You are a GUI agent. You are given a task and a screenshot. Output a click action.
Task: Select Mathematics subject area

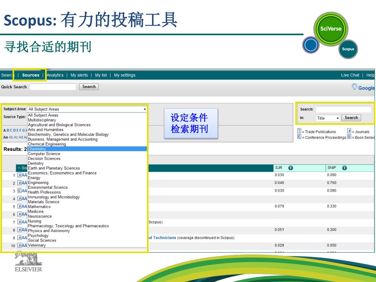[x=87, y=207]
